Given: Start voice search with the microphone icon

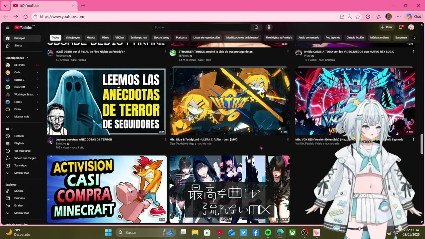Looking at the screenshot, I should click(269, 27).
